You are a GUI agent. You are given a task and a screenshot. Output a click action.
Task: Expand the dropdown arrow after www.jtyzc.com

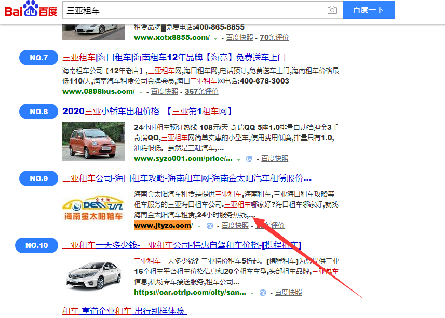199,226
